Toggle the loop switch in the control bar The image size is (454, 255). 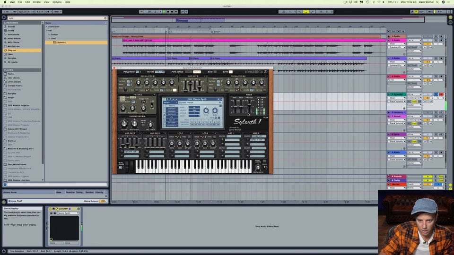pos(306,11)
